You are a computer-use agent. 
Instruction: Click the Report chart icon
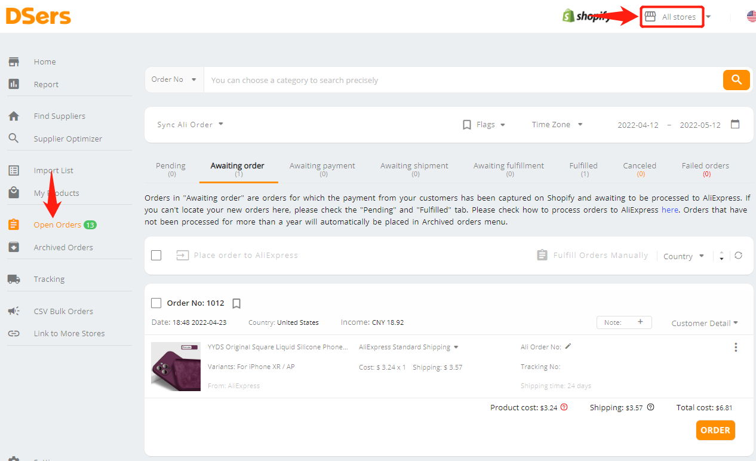click(14, 84)
